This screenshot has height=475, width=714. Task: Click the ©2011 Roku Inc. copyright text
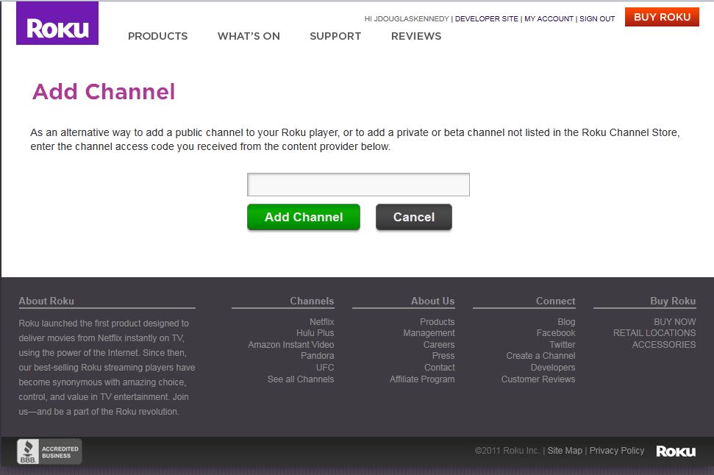pyautogui.click(x=507, y=451)
